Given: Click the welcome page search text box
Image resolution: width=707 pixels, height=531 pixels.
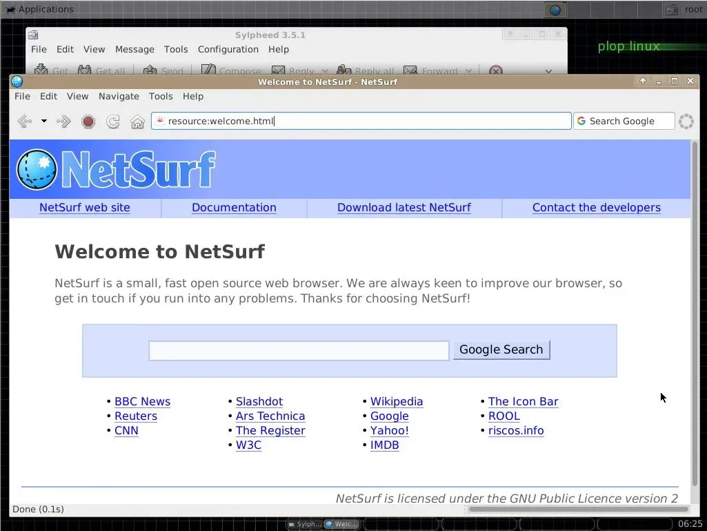Looking at the screenshot, I should [x=299, y=350].
